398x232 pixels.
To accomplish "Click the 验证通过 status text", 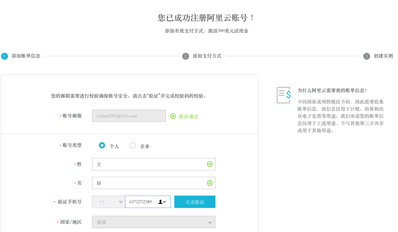I will click(x=189, y=117).
